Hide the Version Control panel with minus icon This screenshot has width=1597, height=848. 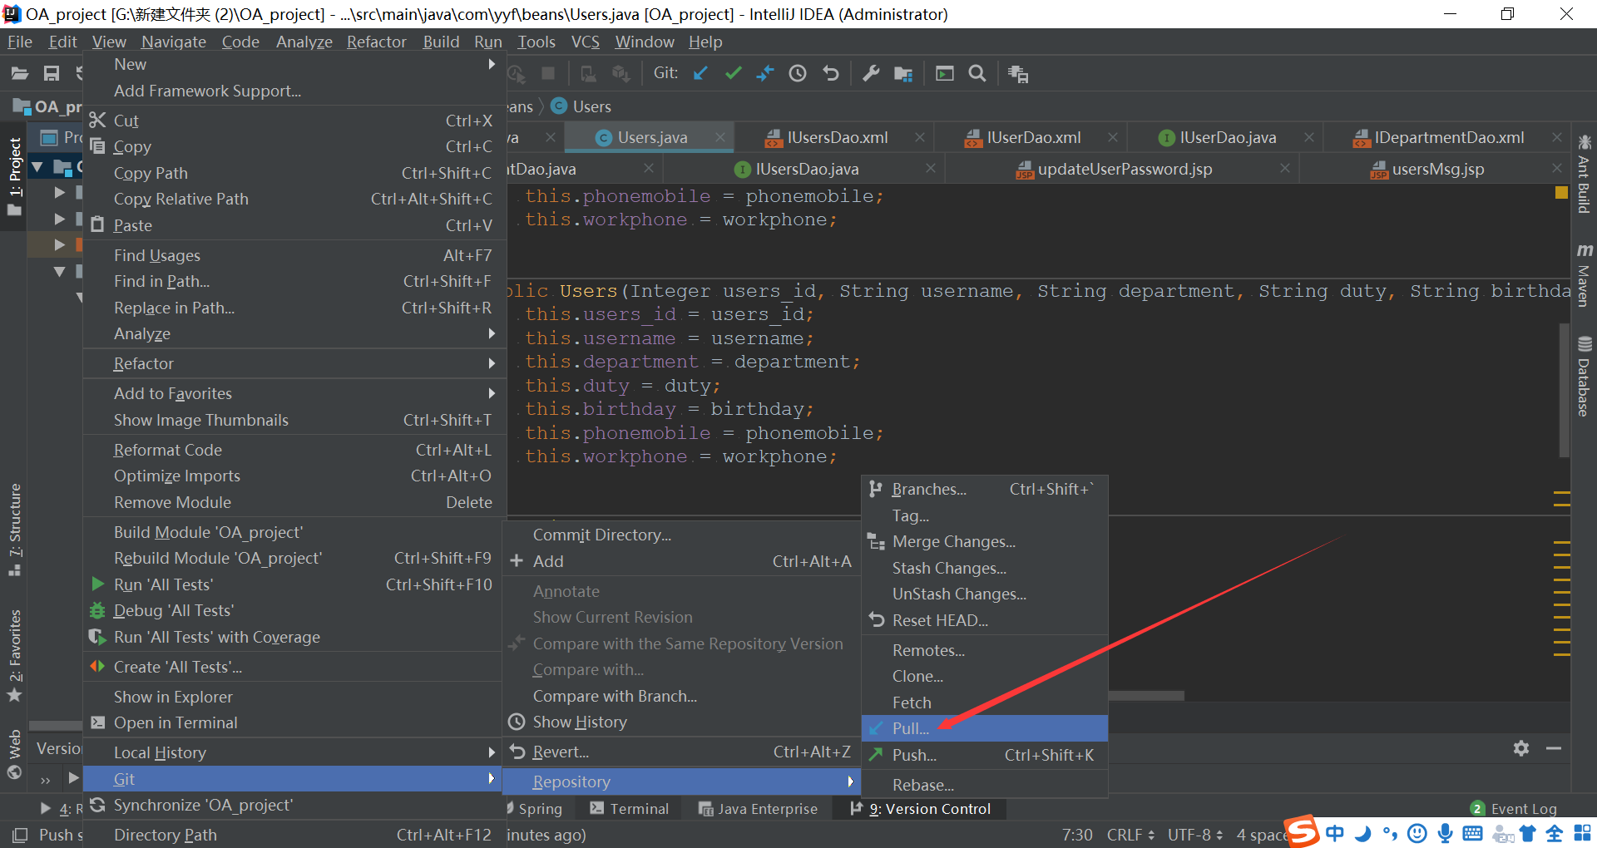coord(1554,748)
